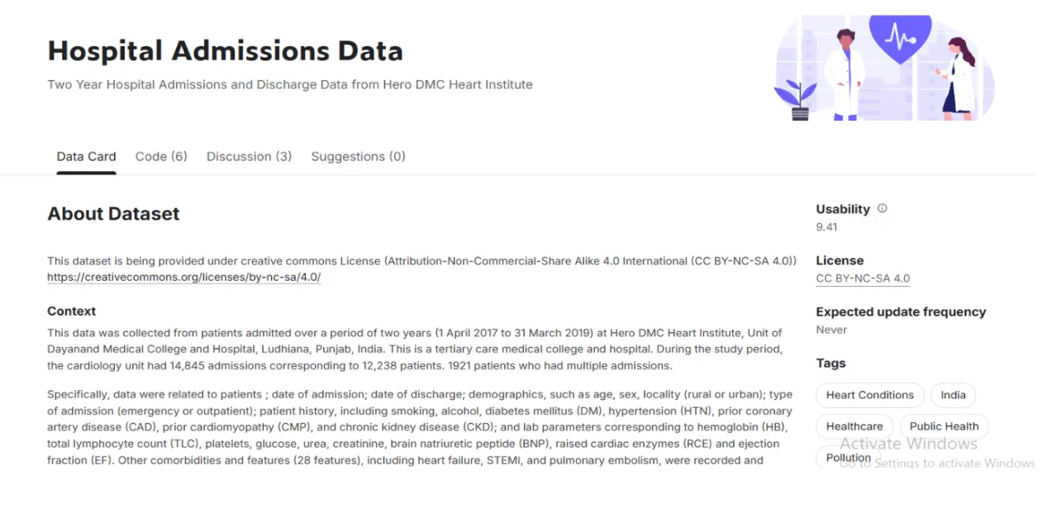
Task: Click the Tags section heading
Action: [x=831, y=363]
